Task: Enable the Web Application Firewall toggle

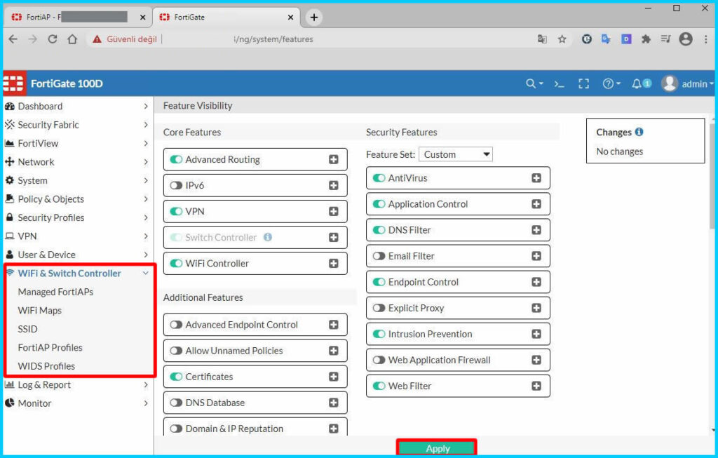Action: point(379,360)
